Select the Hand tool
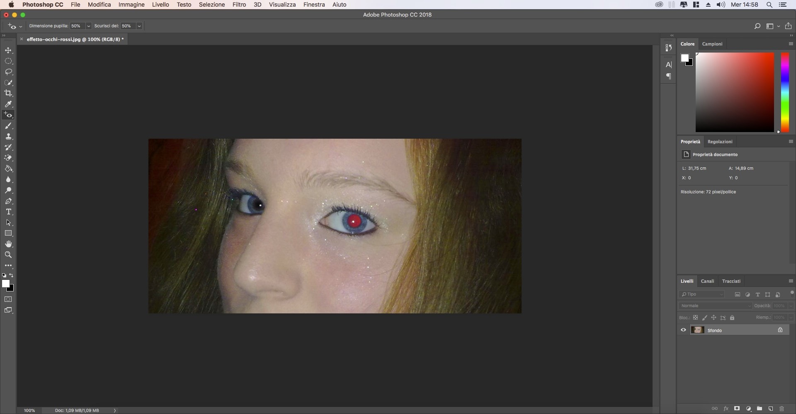The image size is (796, 414). [x=8, y=244]
